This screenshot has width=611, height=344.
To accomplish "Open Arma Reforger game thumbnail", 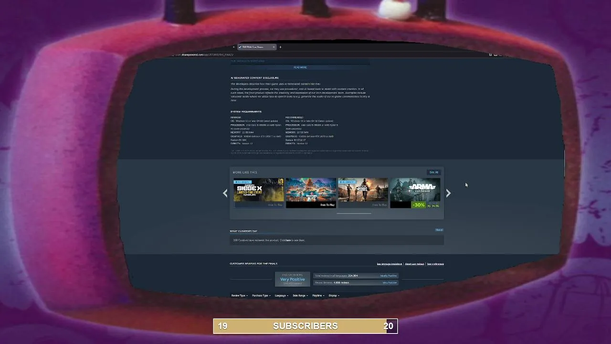I will click(x=415, y=193).
